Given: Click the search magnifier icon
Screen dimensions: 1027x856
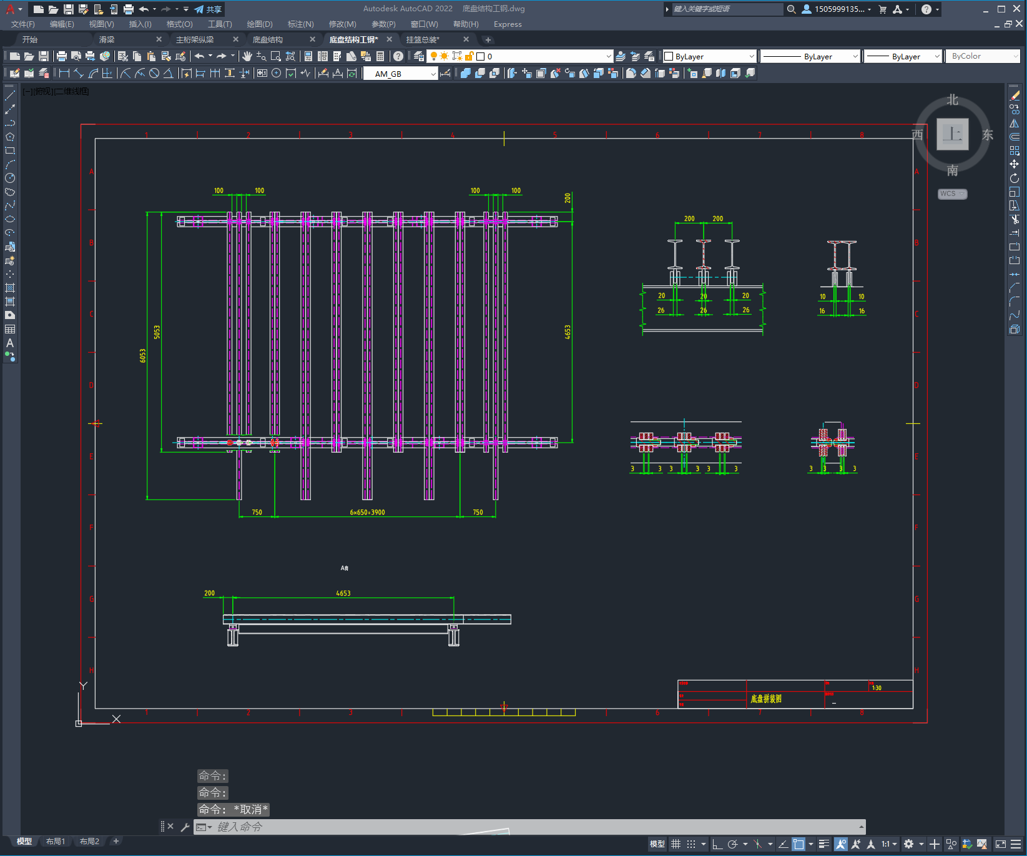Looking at the screenshot, I should coord(792,9).
